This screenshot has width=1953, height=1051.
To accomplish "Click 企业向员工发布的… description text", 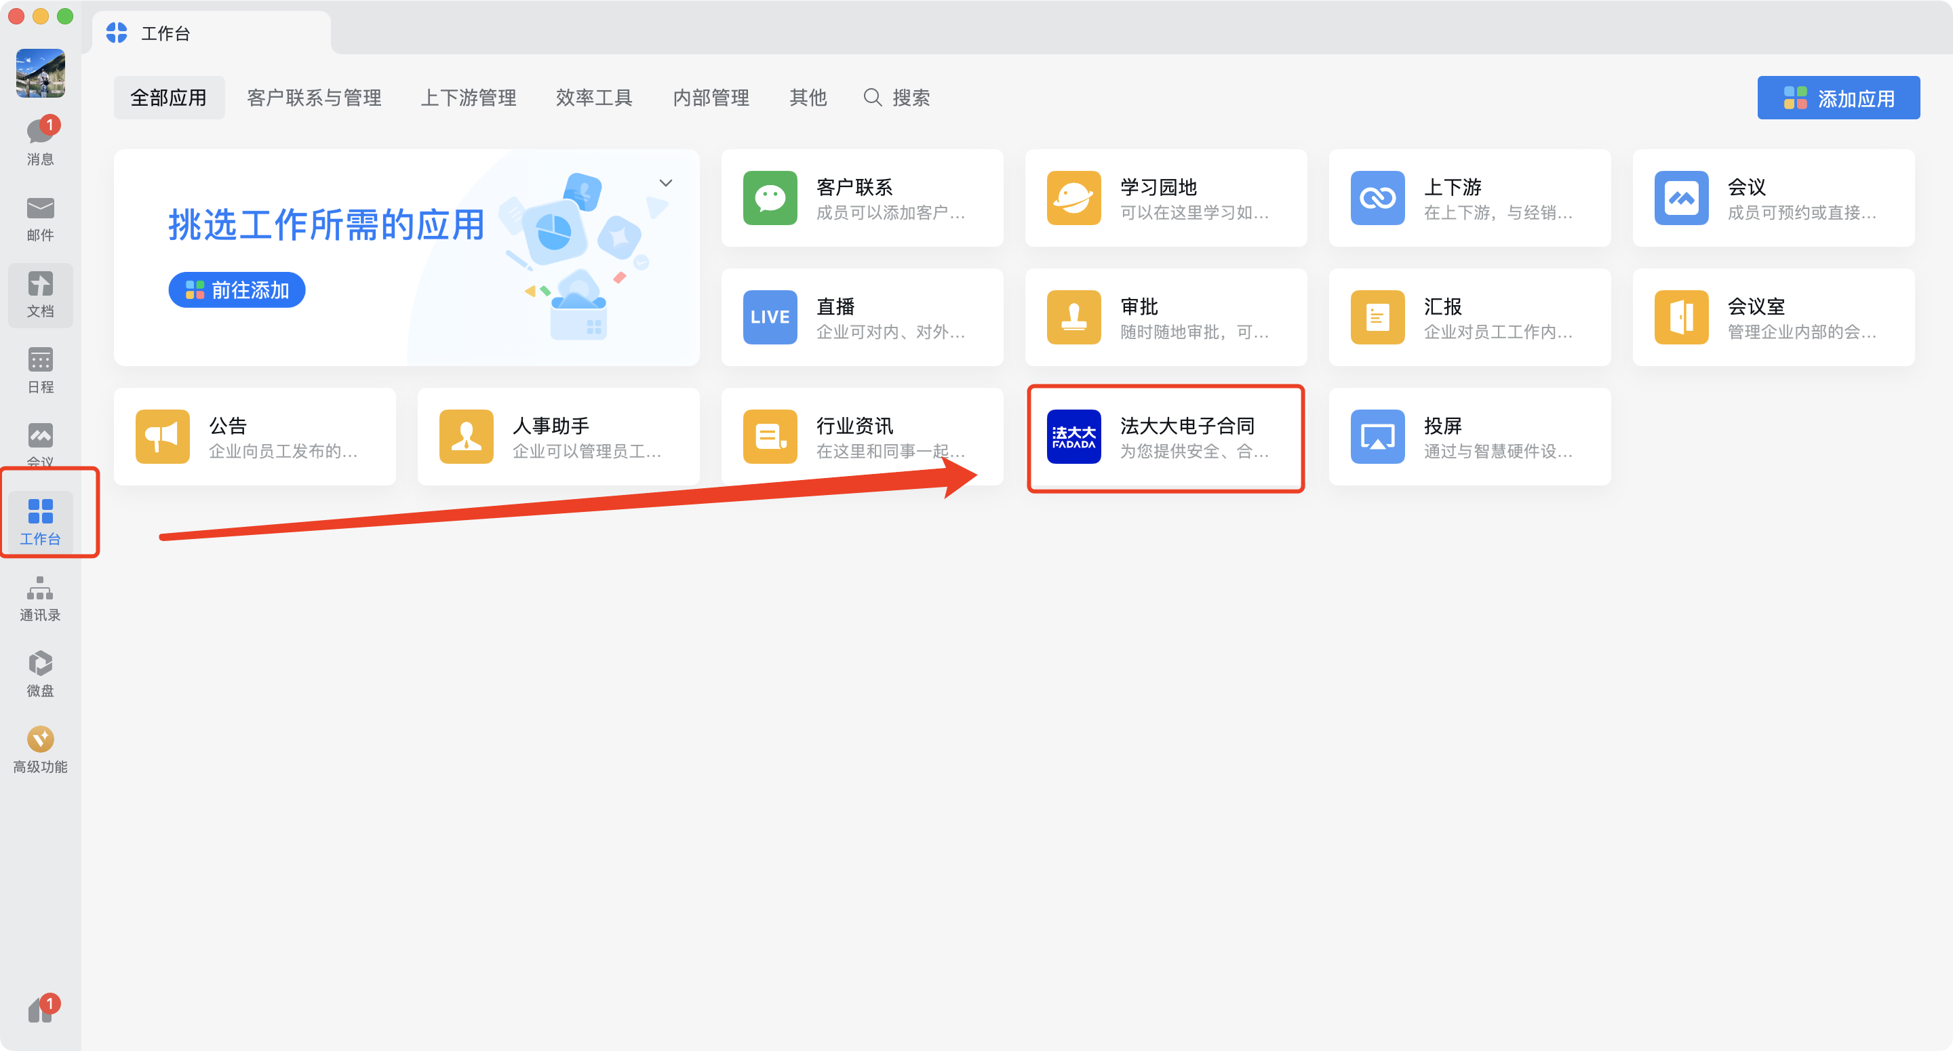I will pyautogui.click(x=283, y=452).
